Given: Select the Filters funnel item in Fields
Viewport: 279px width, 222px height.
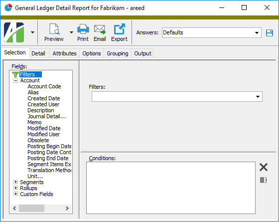Looking at the screenshot, I should pyautogui.click(x=27, y=74).
